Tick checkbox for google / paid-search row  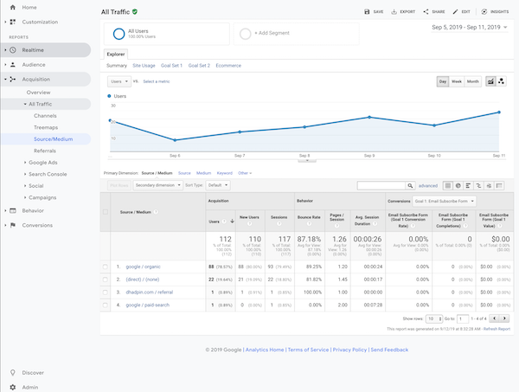pos(106,305)
